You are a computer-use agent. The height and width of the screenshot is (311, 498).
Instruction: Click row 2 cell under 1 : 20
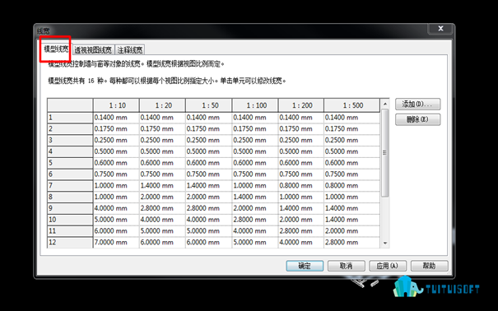(x=162, y=129)
